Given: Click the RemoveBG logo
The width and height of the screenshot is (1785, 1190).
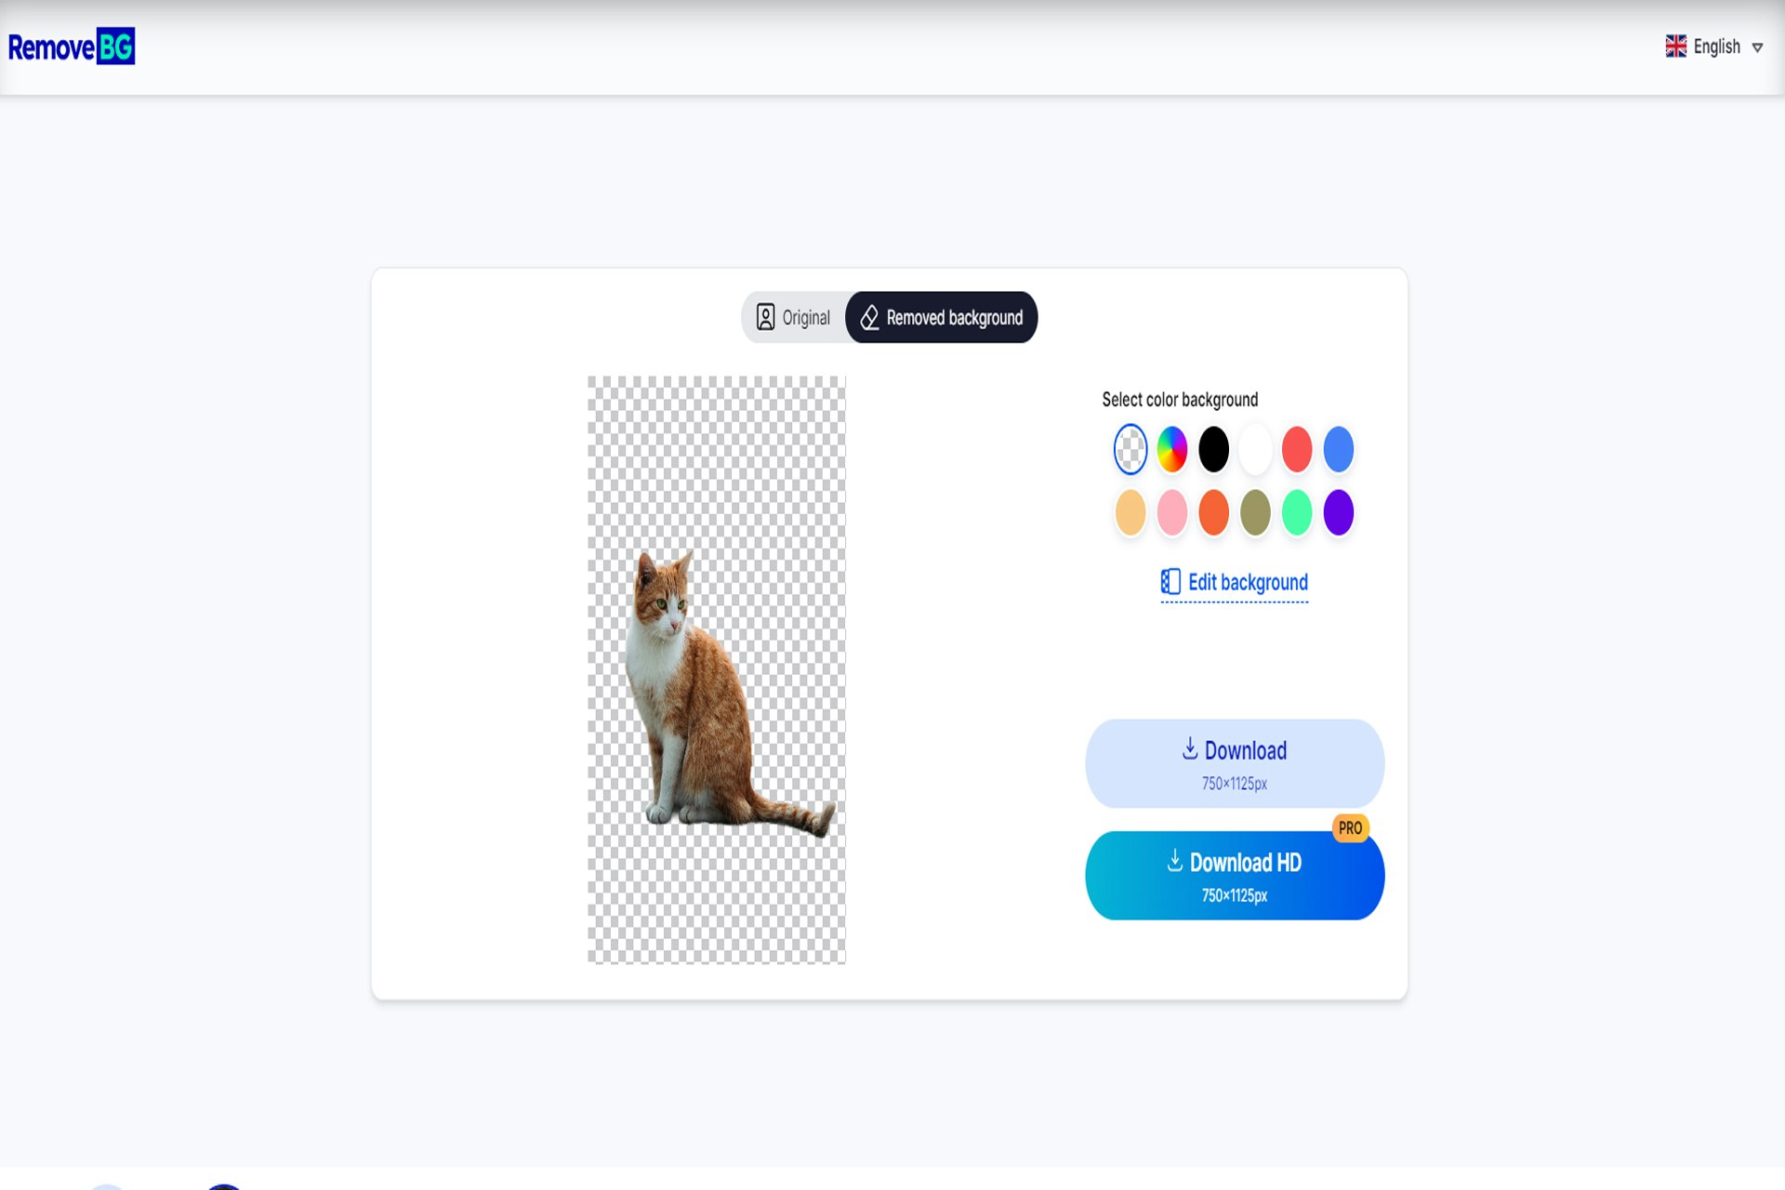Looking at the screenshot, I should (x=72, y=46).
